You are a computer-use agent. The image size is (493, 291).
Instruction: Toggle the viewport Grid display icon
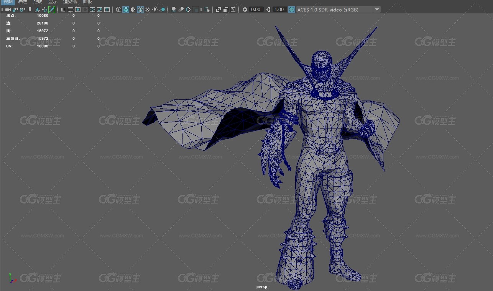pyautogui.click(x=63, y=10)
